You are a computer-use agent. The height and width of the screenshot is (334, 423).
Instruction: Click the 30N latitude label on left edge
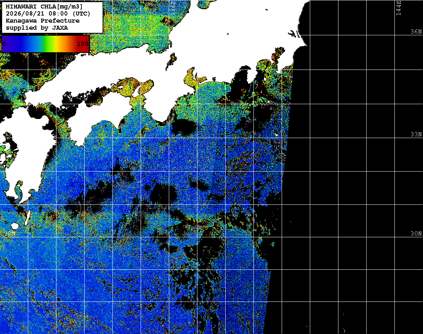[11, 234]
